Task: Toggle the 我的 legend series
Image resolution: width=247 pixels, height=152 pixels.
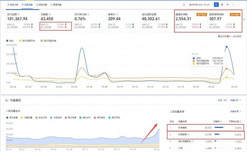Action: pyautogui.click(x=10, y=41)
